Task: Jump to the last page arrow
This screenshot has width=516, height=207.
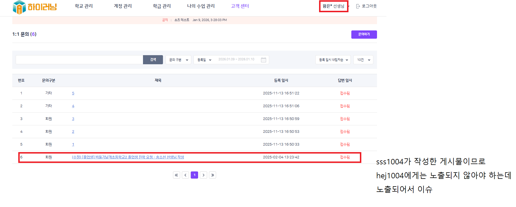Action: (x=213, y=175)
